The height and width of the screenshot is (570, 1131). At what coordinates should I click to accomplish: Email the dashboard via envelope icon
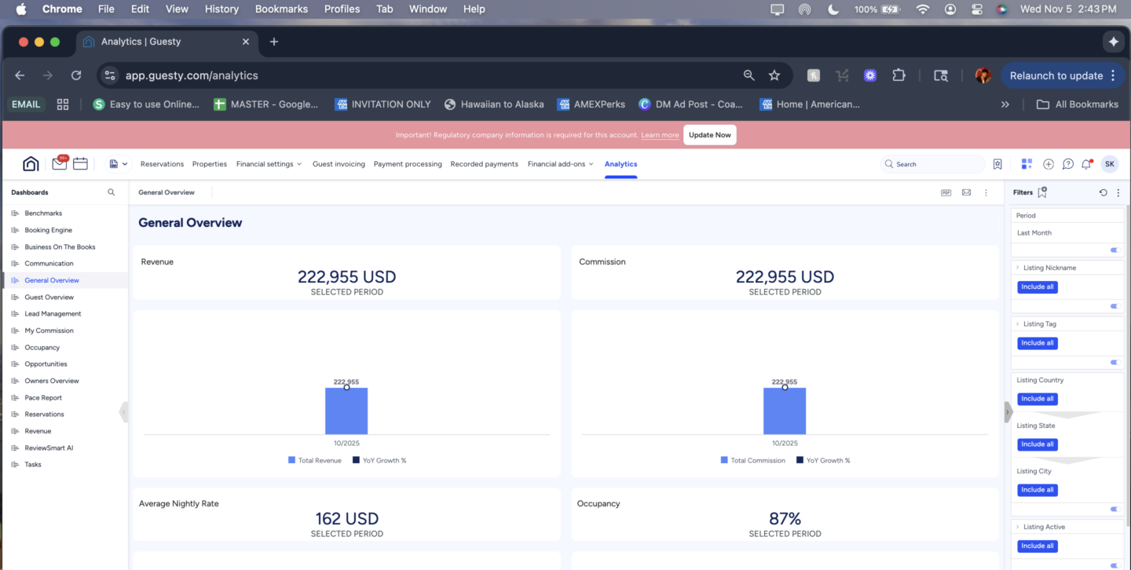(x=966, y=192)
